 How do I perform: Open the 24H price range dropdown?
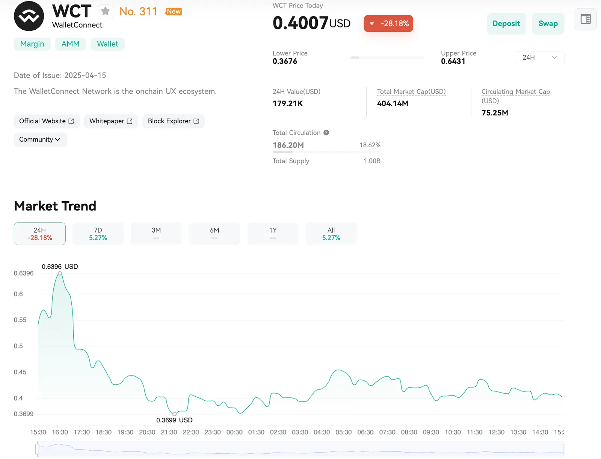540,57
